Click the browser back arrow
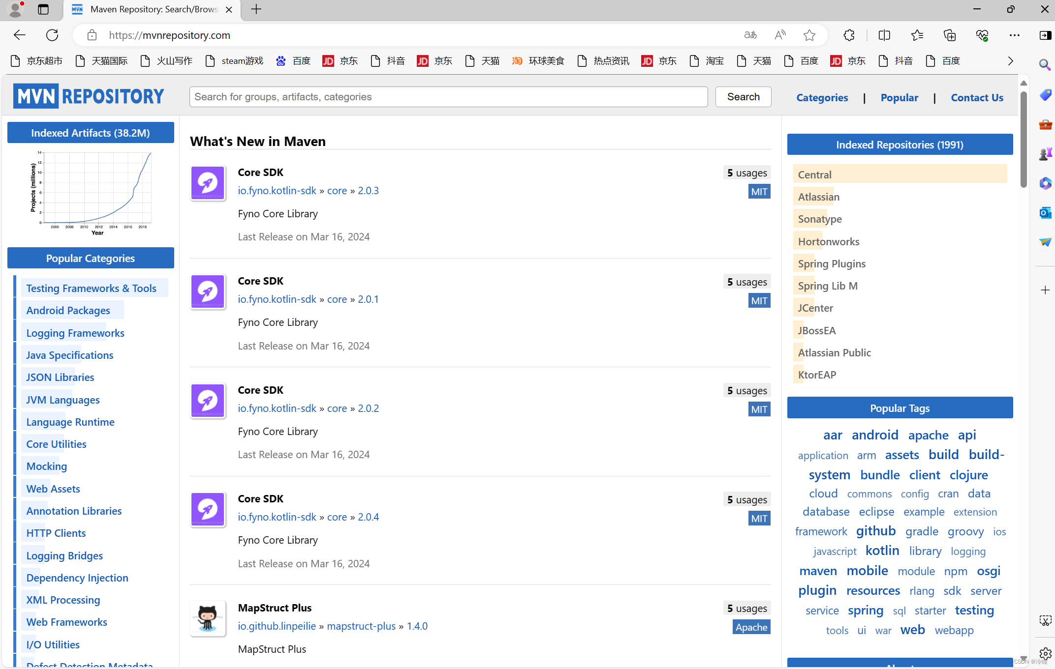The width and height of the screenshot is (1055, 669). tap(20, 35)
